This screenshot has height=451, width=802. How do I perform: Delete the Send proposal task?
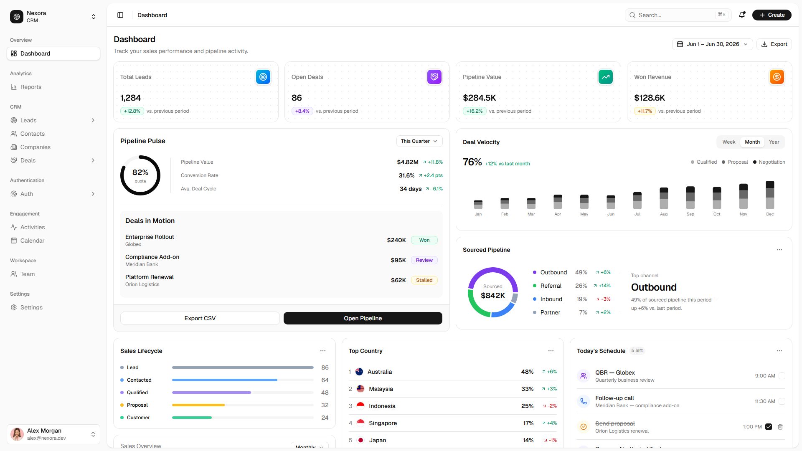pyautogui.click(x=780, y=427)
